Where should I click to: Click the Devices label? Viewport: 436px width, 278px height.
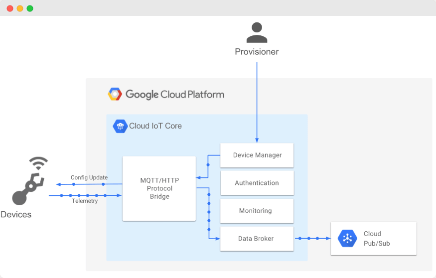(16, 215)
